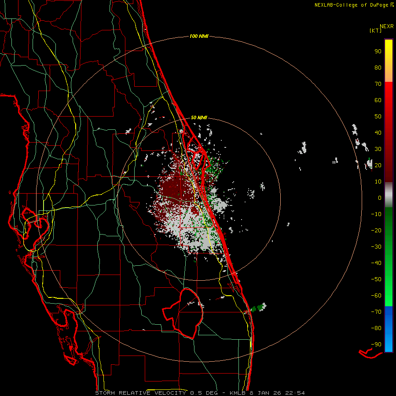Select the 0 knot scale label
The height and width of the screenshot is (396, 396).
tap(380, 198)
